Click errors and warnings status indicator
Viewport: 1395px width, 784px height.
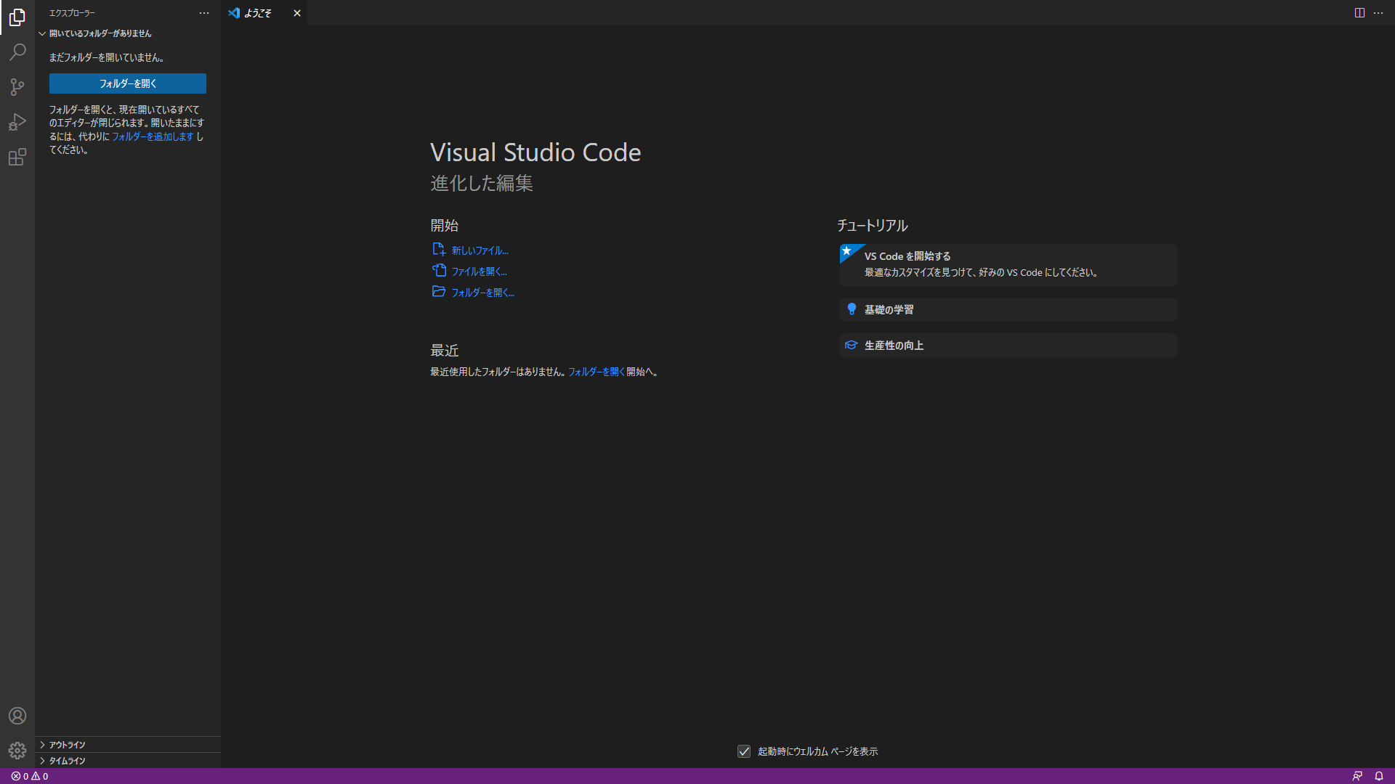[30, 776]
